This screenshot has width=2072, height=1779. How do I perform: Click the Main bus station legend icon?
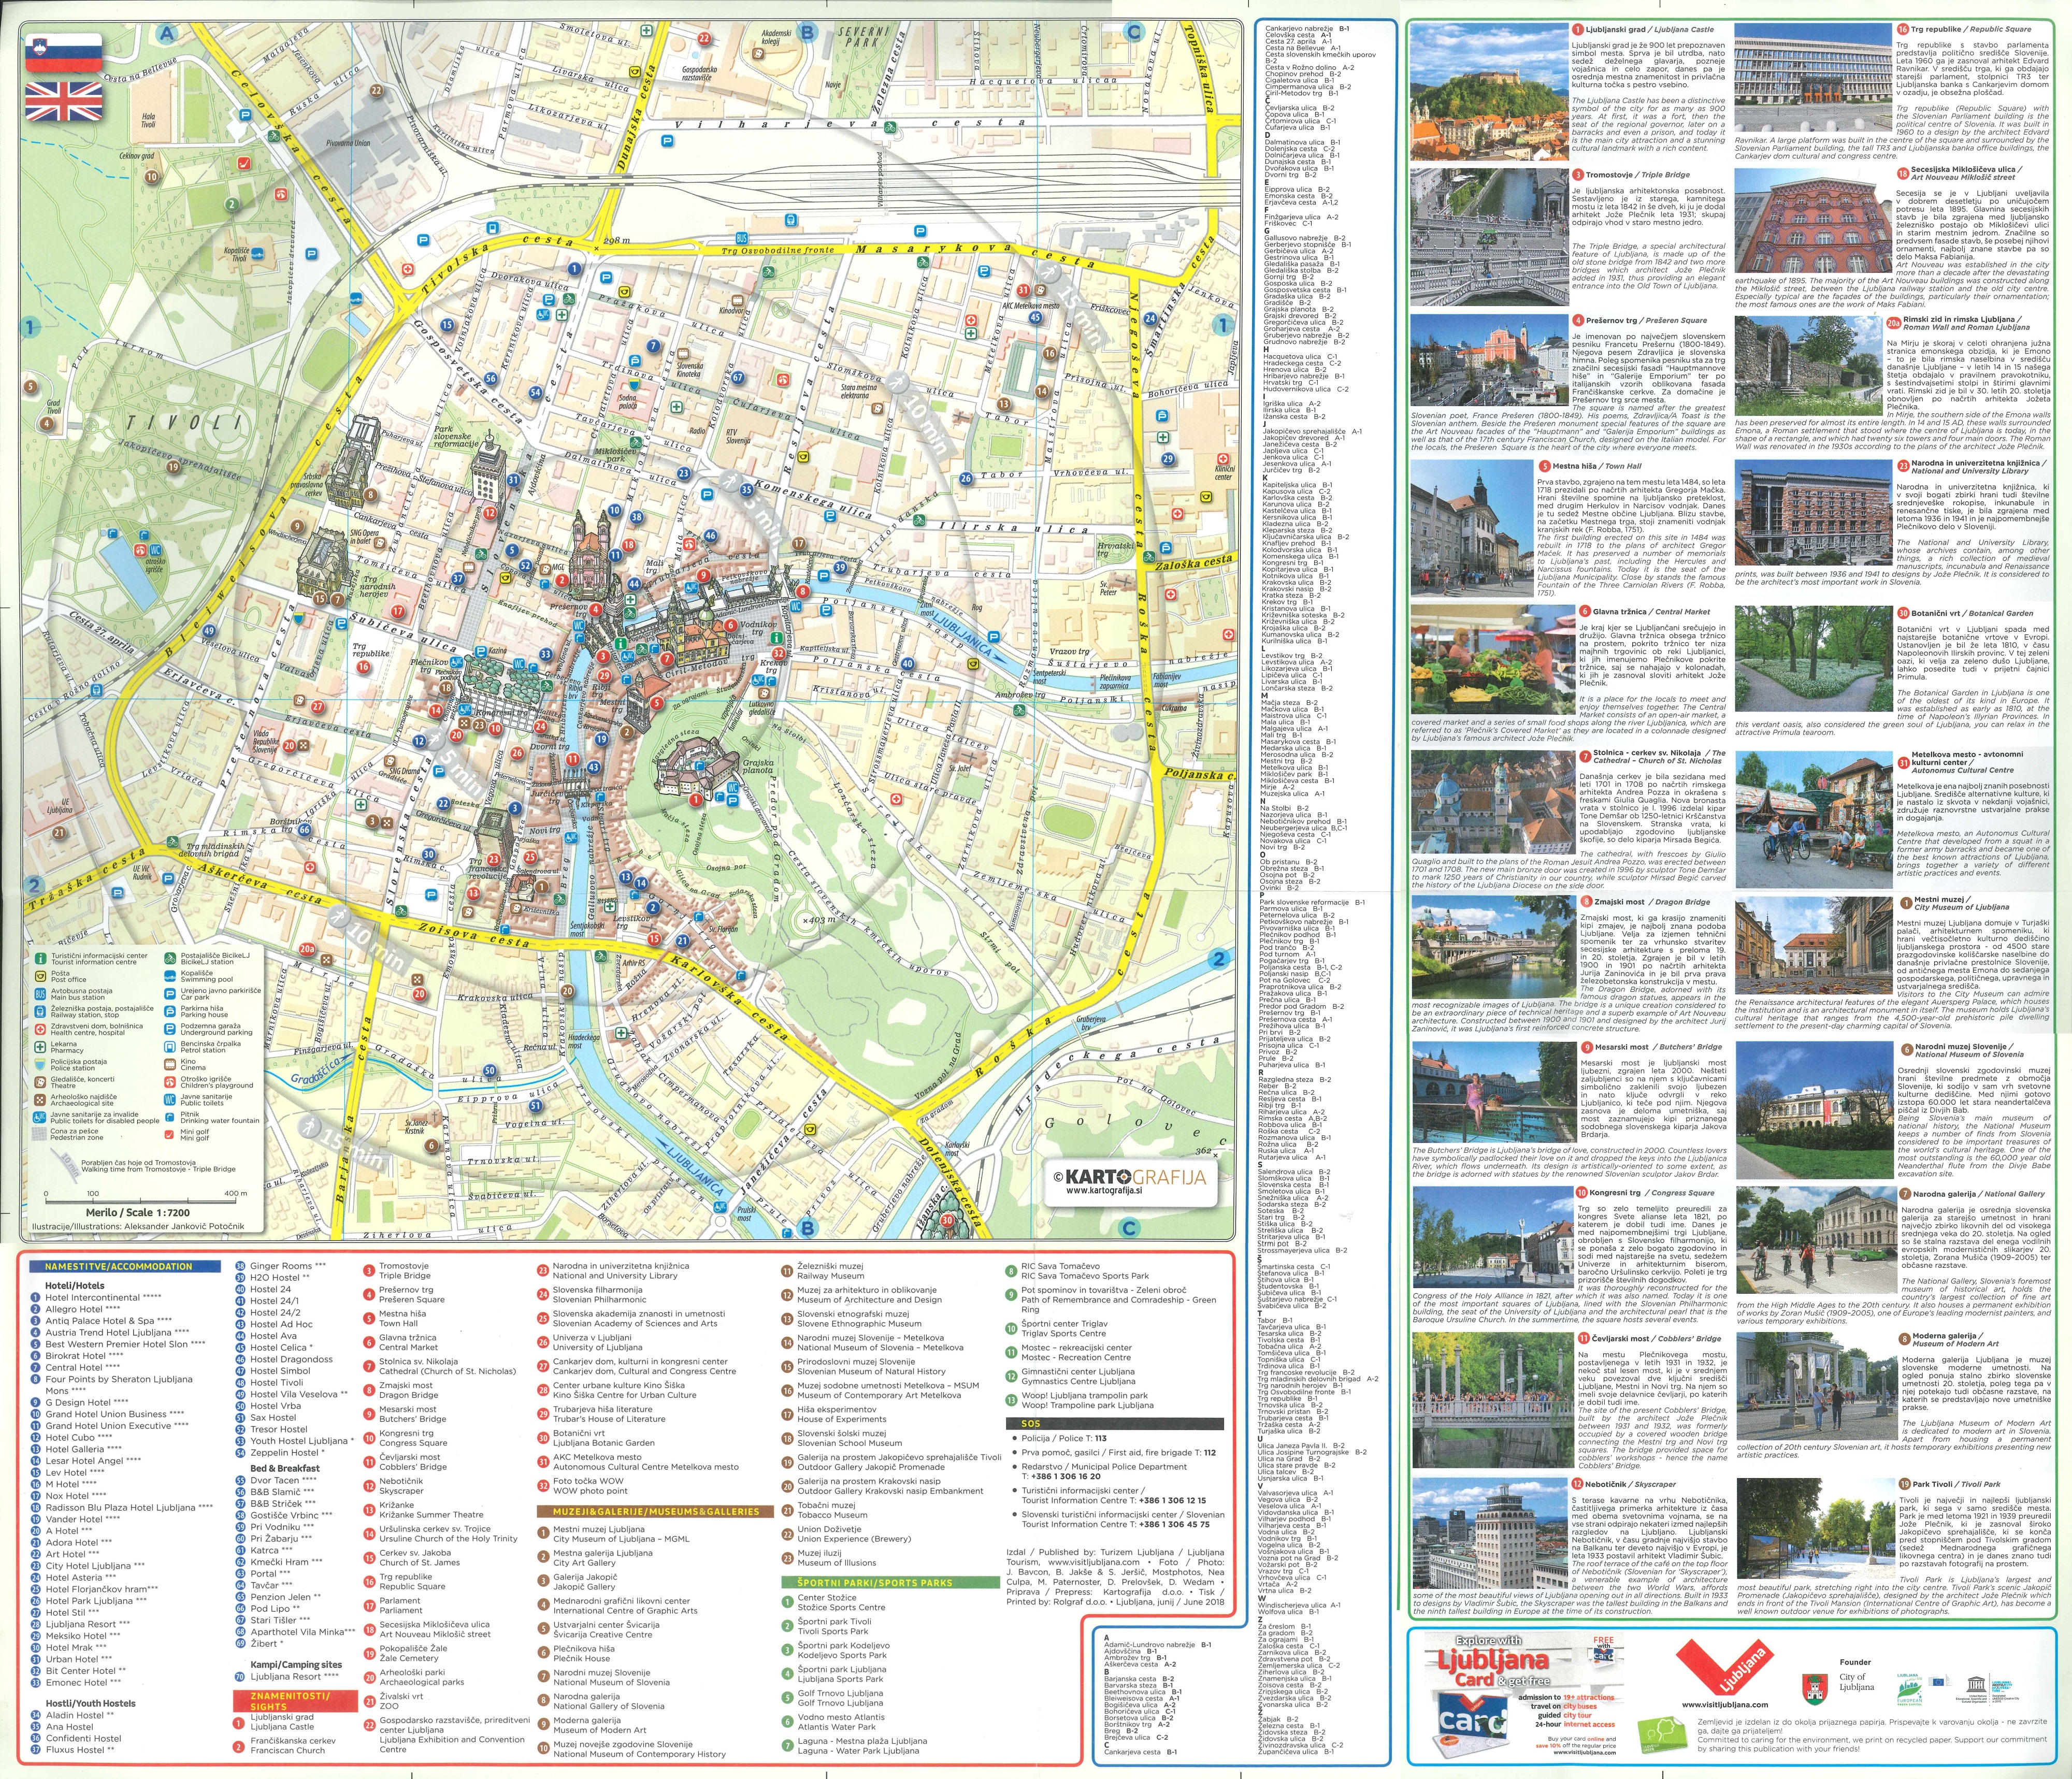click(40, 994)
